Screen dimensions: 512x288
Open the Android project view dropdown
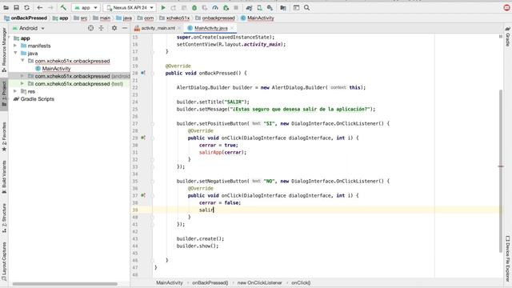[29, 29]
